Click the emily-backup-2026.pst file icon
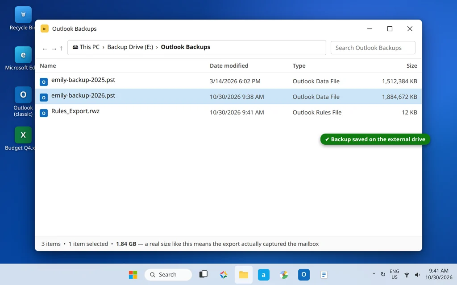 tap(44, 98)
